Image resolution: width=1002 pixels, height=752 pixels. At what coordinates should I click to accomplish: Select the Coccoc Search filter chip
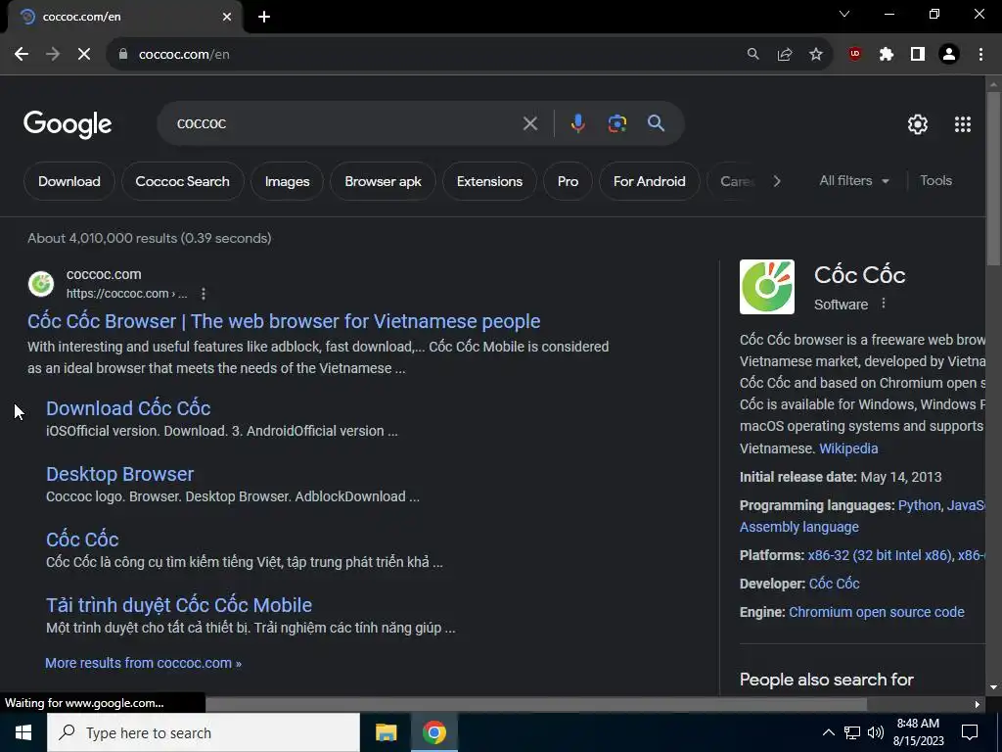point(182,181)
